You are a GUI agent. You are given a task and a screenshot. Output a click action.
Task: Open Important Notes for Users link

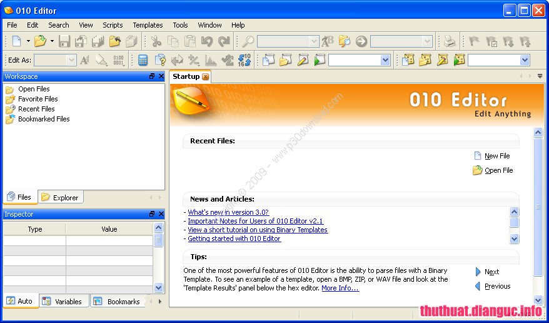[256, 221]
